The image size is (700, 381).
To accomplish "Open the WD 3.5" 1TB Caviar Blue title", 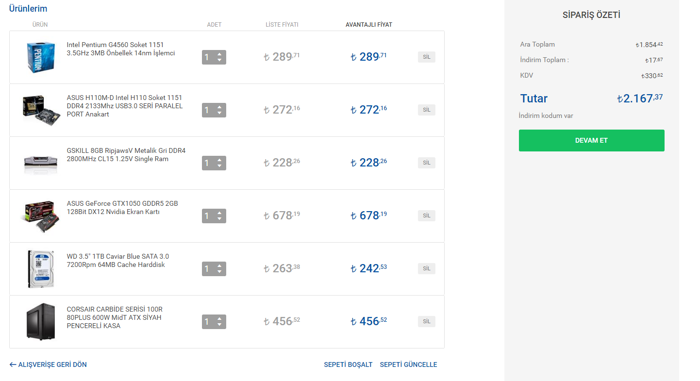I will (x=118, y=261).
